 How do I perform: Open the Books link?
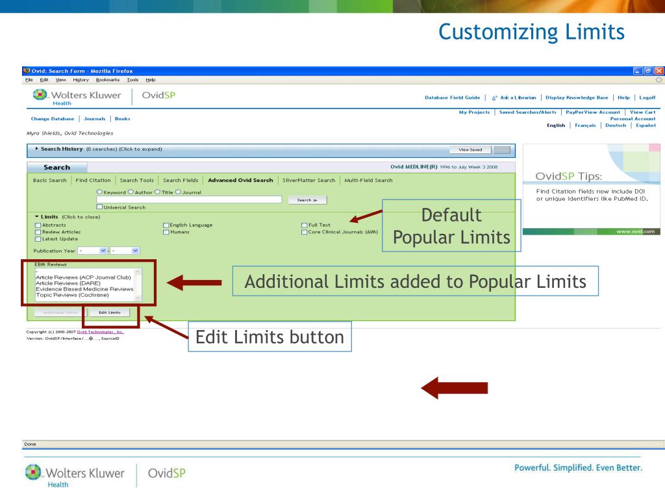(123, 119)
